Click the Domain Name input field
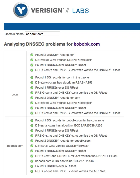 pos(42,34)
